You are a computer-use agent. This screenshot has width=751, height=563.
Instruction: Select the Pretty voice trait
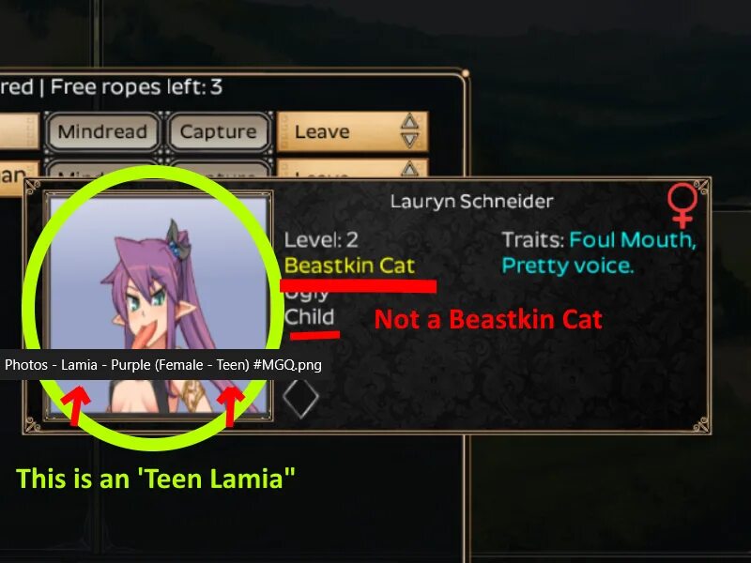pos(568,266)
